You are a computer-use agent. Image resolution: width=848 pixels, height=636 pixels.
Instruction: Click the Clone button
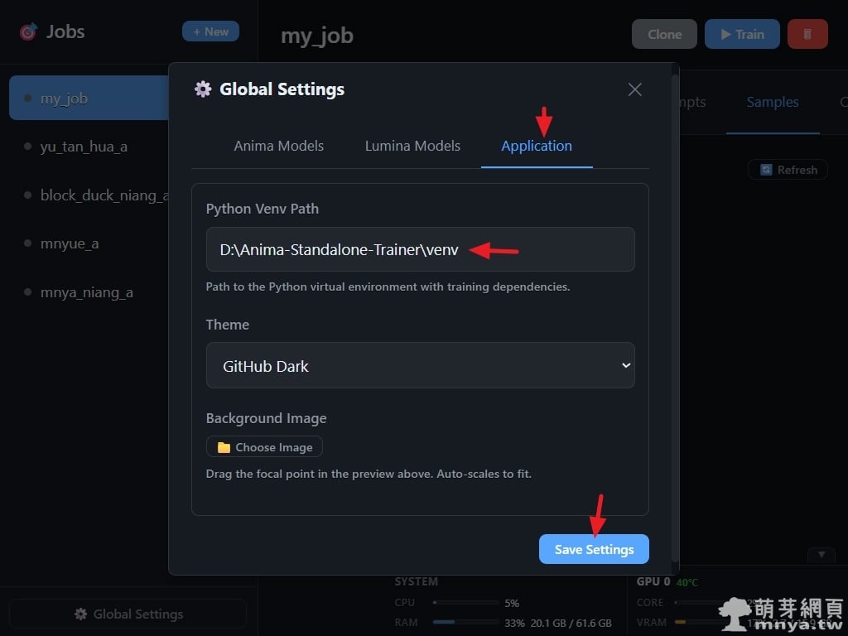pyautogui.click(x=664, y=34)
